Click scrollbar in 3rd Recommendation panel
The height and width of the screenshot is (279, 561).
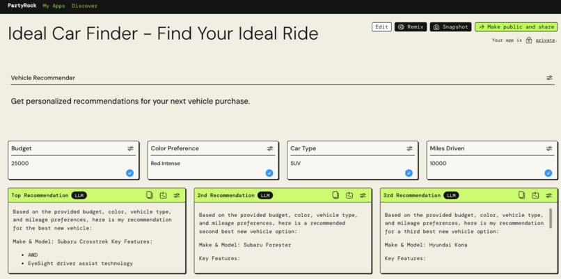[551, 218]
